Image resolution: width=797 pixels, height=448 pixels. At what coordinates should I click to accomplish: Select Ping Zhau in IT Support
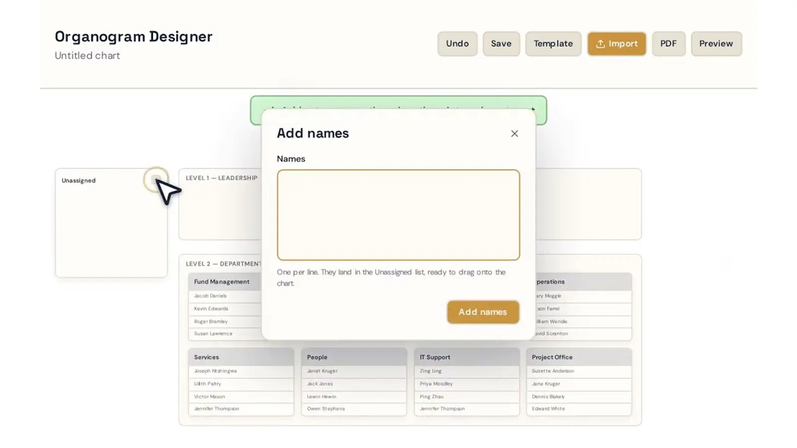point(467,397)
